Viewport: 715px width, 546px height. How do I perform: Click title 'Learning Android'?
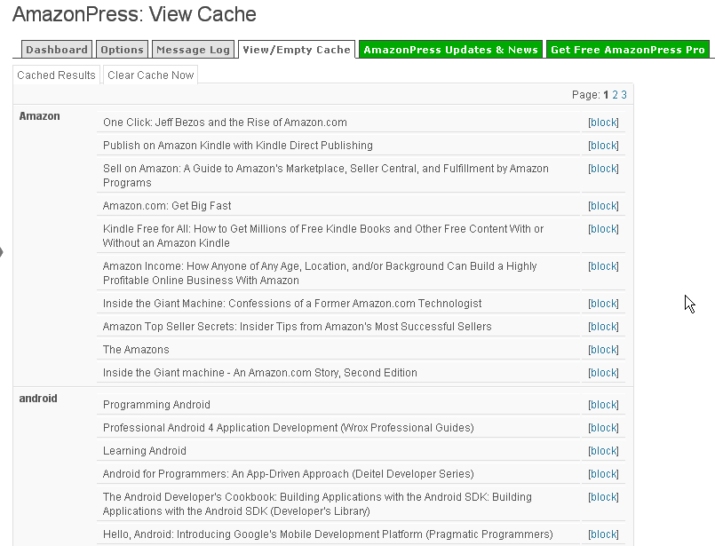click(145, 451)
